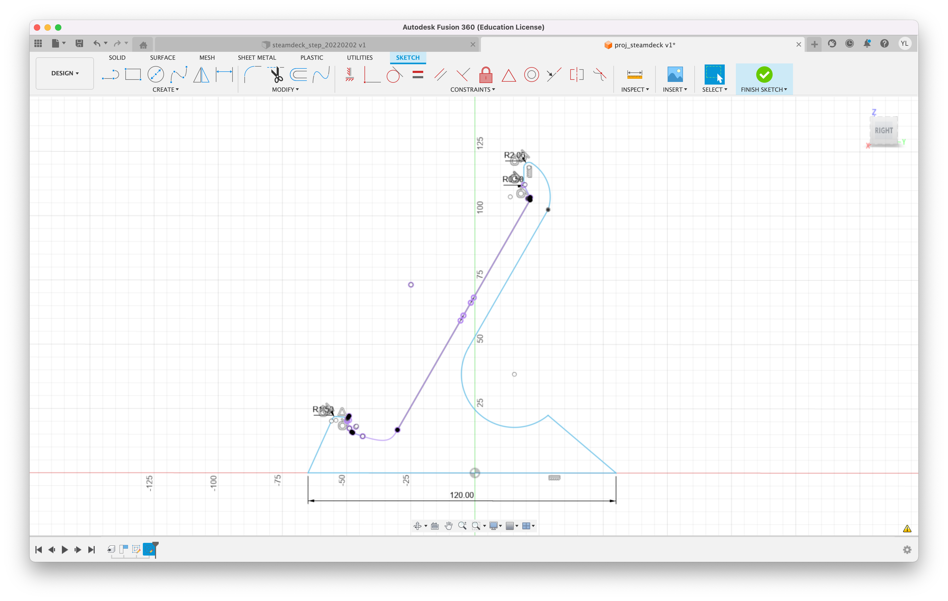Apply the Equal constraint
Screen dimensions: 948x601
(418, 74)
